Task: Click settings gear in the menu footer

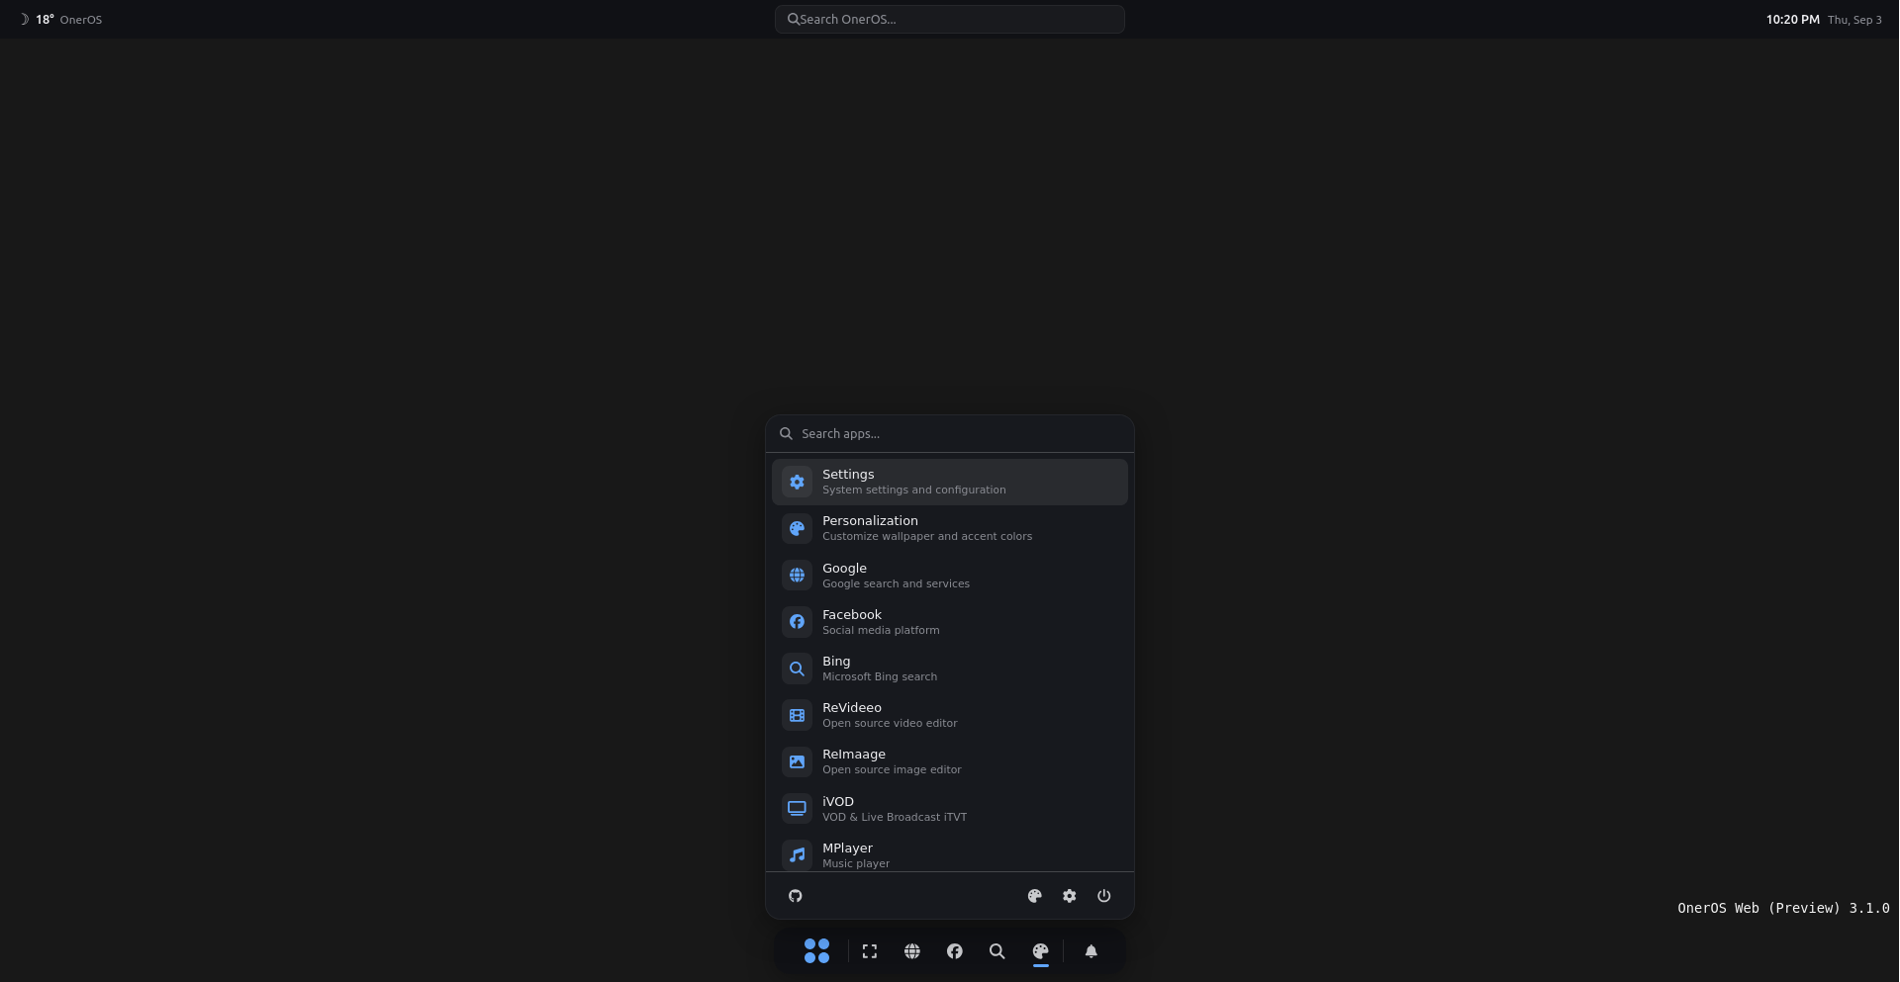Action: 1070,896
